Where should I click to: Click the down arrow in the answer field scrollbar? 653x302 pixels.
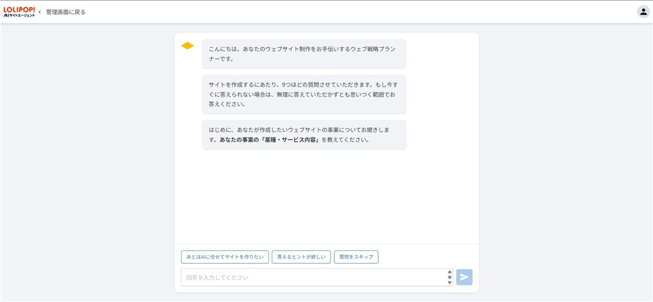(x=449, y=283)
